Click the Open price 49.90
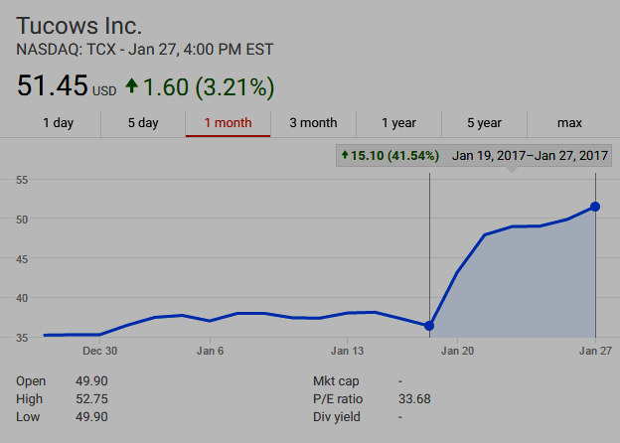 (91, 381)
